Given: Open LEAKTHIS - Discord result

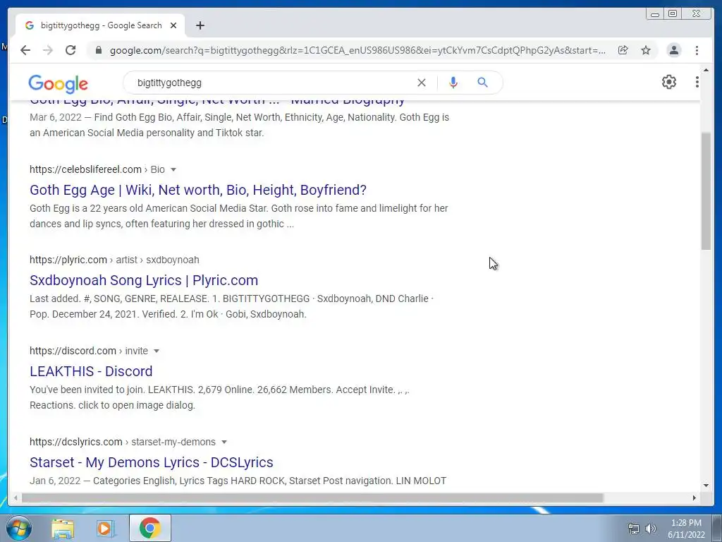Looking at the screenshot, I should (91, 371).
